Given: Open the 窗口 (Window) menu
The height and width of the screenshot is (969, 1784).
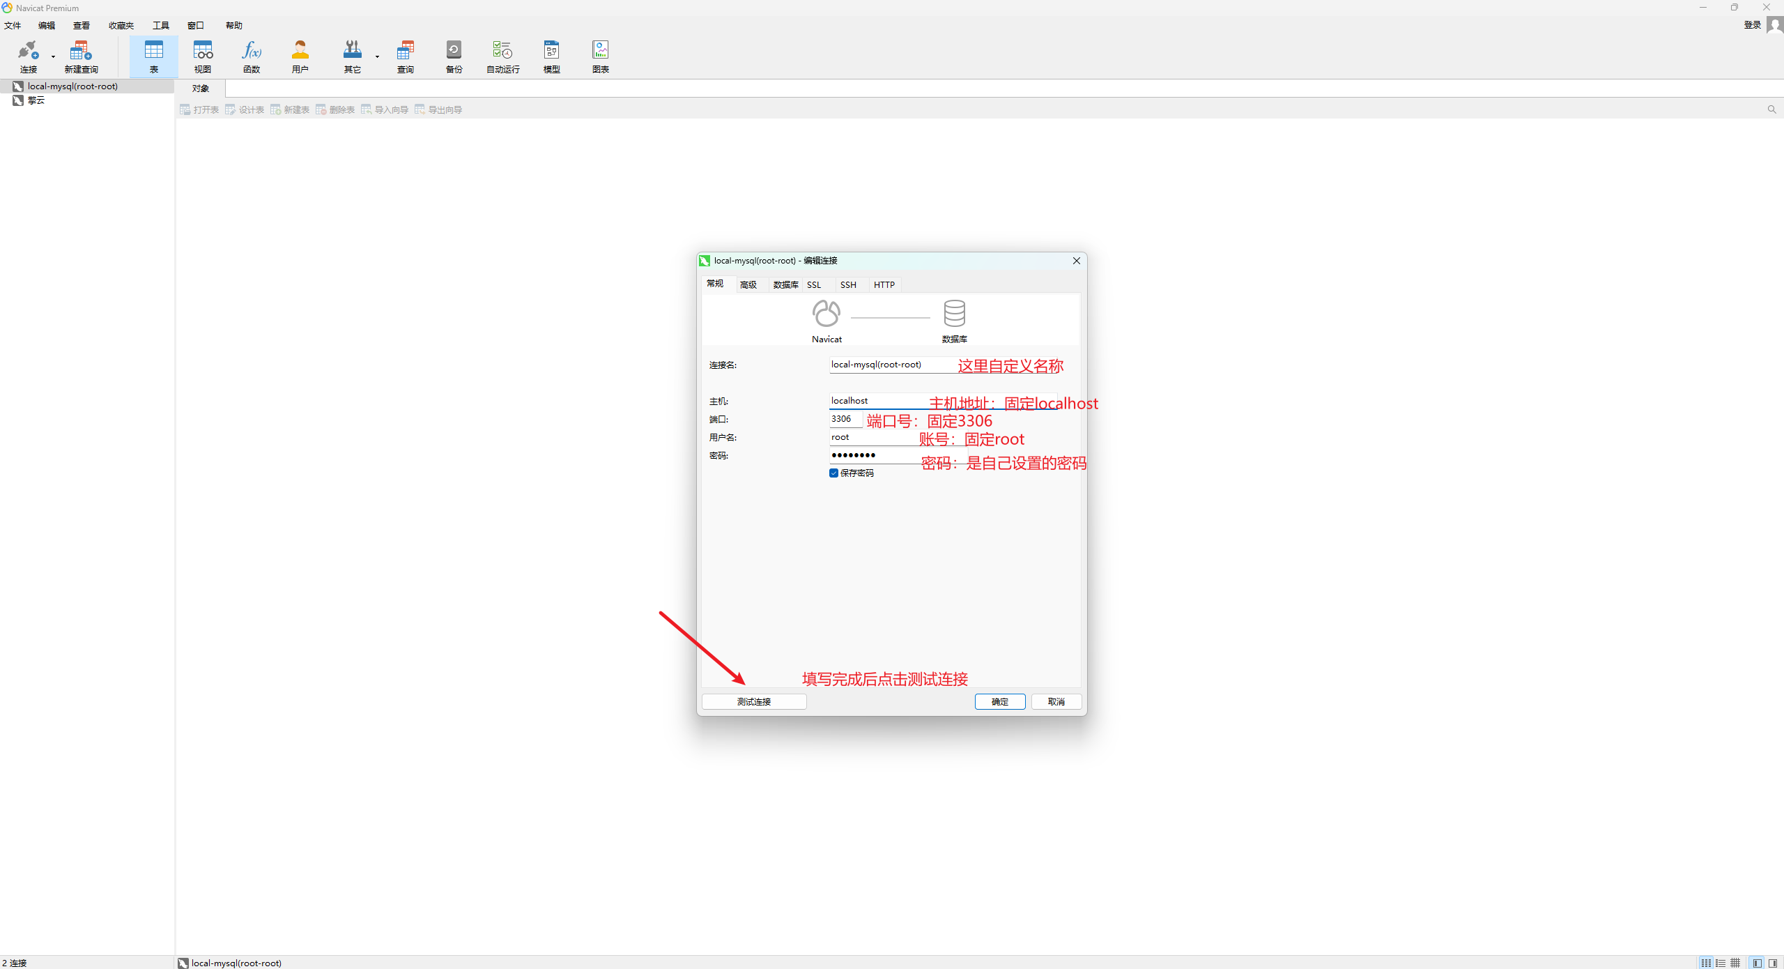Looking at the screenshot, I should tap(196, 25).
